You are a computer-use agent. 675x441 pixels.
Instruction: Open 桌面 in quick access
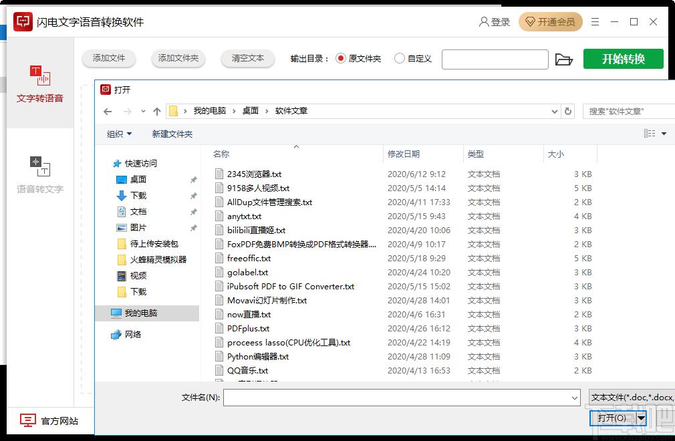[138, 180]
